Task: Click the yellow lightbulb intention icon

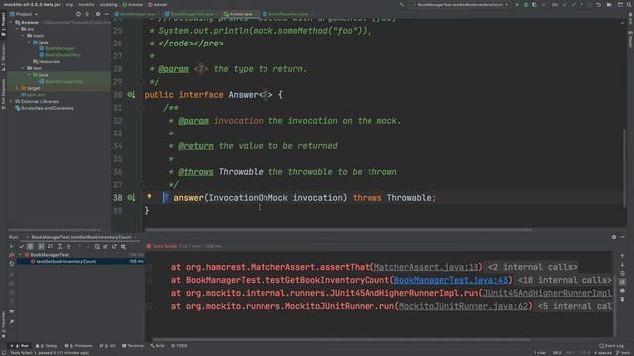Action: (x=149, y=197)
